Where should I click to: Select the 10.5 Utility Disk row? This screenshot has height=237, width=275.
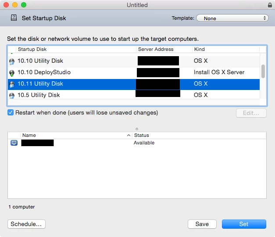(134, 95)
